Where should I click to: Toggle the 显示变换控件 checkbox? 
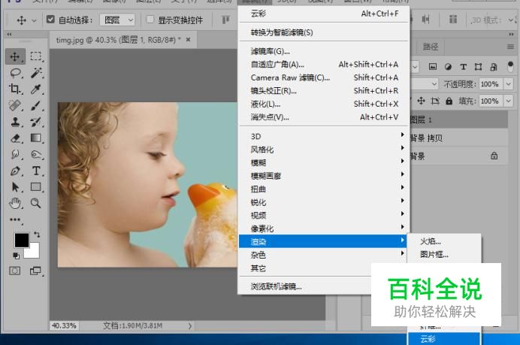(150, 20)
